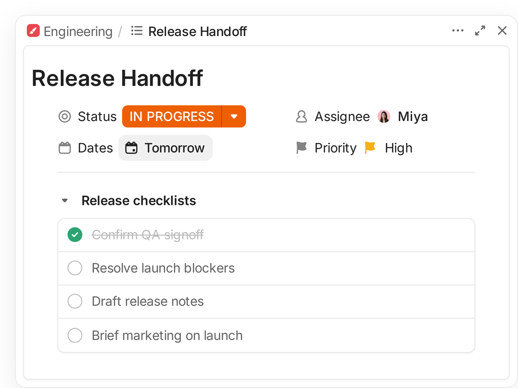Click the Draft release notes text
Image resolution: width=518 pixels, height=388 pixels.
click(x=148, y=302)
